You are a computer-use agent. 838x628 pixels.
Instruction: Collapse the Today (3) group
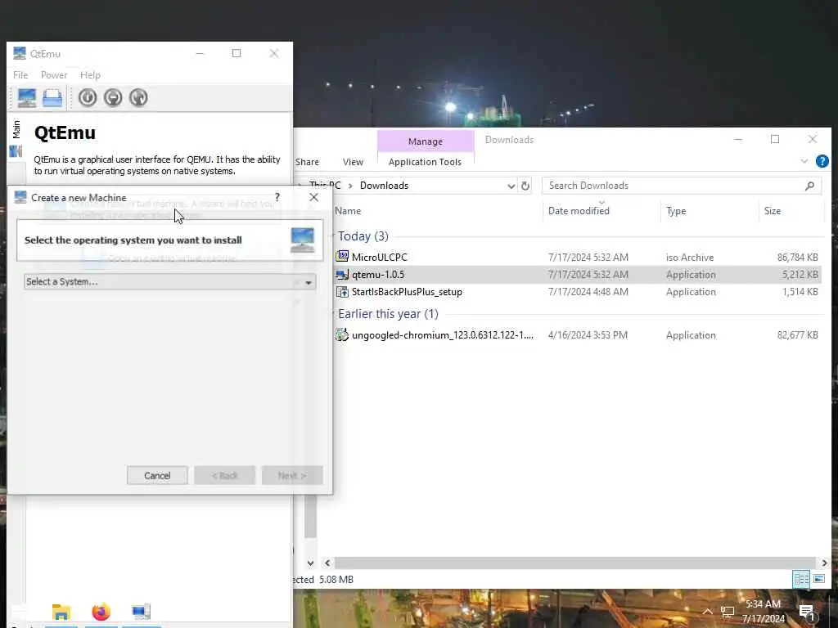click(363, 236)
